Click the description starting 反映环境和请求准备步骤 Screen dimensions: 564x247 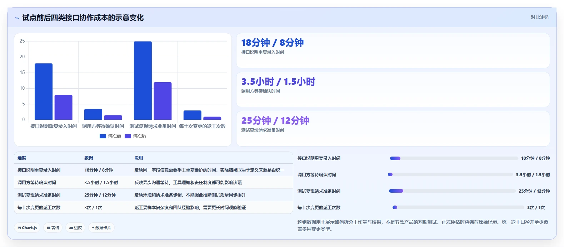190,195
